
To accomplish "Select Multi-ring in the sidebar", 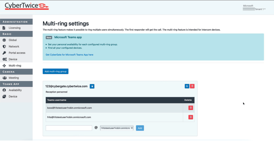I will click(15, 66).
